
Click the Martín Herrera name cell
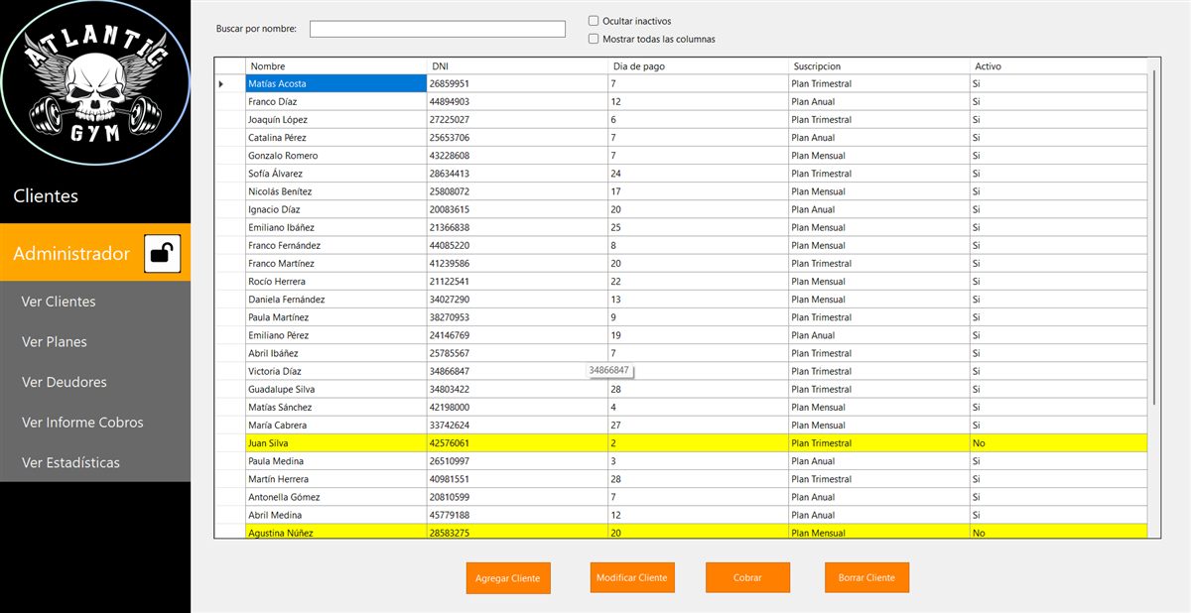point(335,479)
